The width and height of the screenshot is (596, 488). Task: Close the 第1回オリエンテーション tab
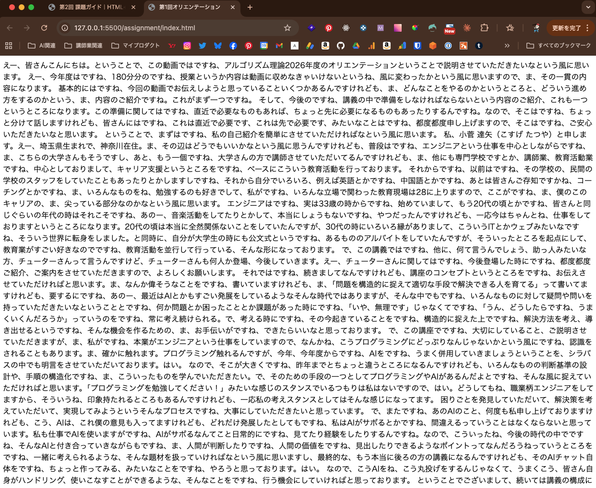click(233, 7)
